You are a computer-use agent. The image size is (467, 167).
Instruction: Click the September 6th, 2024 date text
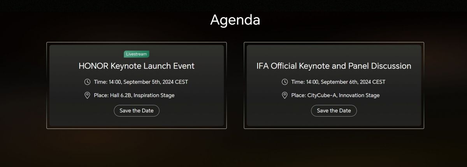point(346,82)
